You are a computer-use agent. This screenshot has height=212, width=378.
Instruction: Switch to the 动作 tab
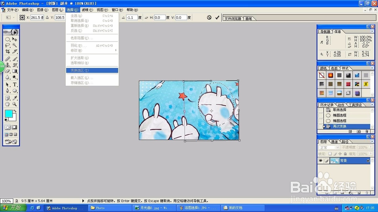pyautogui.click(x=341, y=105)
